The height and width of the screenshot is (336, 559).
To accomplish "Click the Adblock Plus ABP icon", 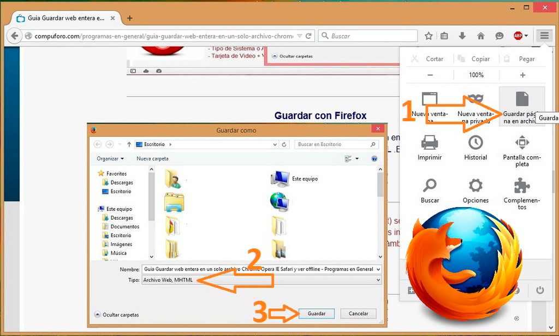I will click(x=518, y=36).
